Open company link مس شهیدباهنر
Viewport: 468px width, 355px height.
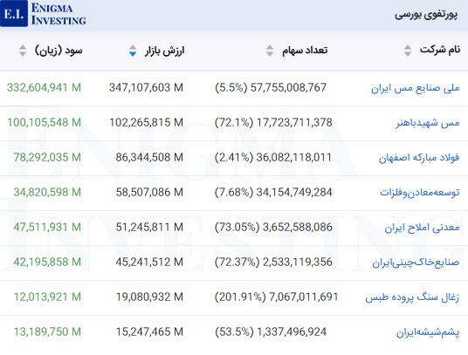(x=428, y=122)
